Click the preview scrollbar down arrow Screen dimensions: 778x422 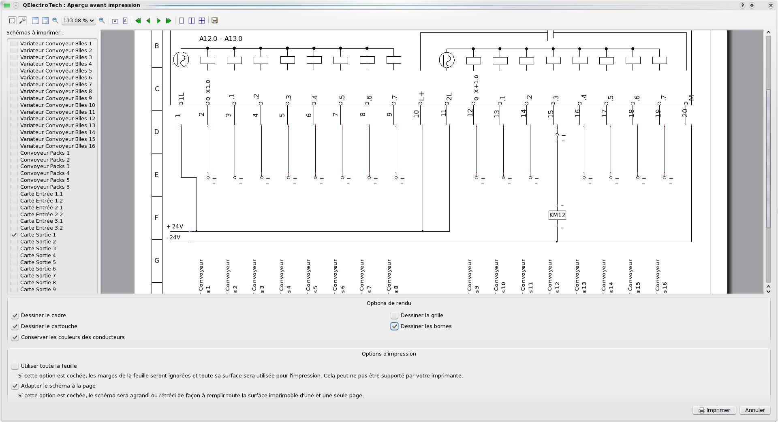coord(768,291)
